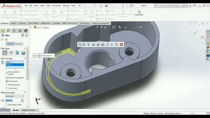Click the Appearances color ball in right task pane
210x118 pixels.
click(208, 47)
